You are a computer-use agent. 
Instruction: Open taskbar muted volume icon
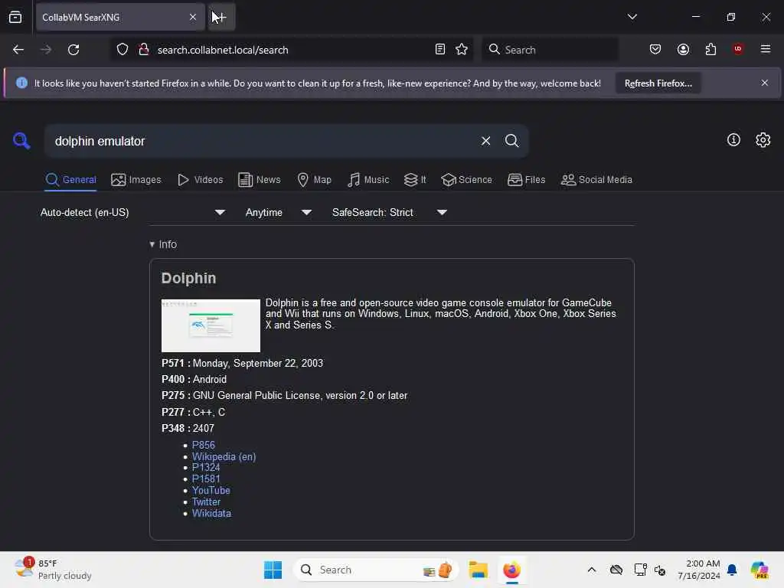click(x=660, y=570)
